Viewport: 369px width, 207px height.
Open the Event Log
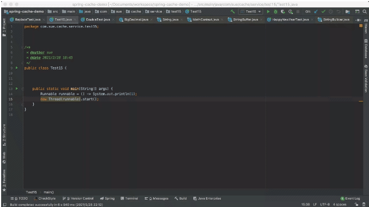click(x=350, y=198)
